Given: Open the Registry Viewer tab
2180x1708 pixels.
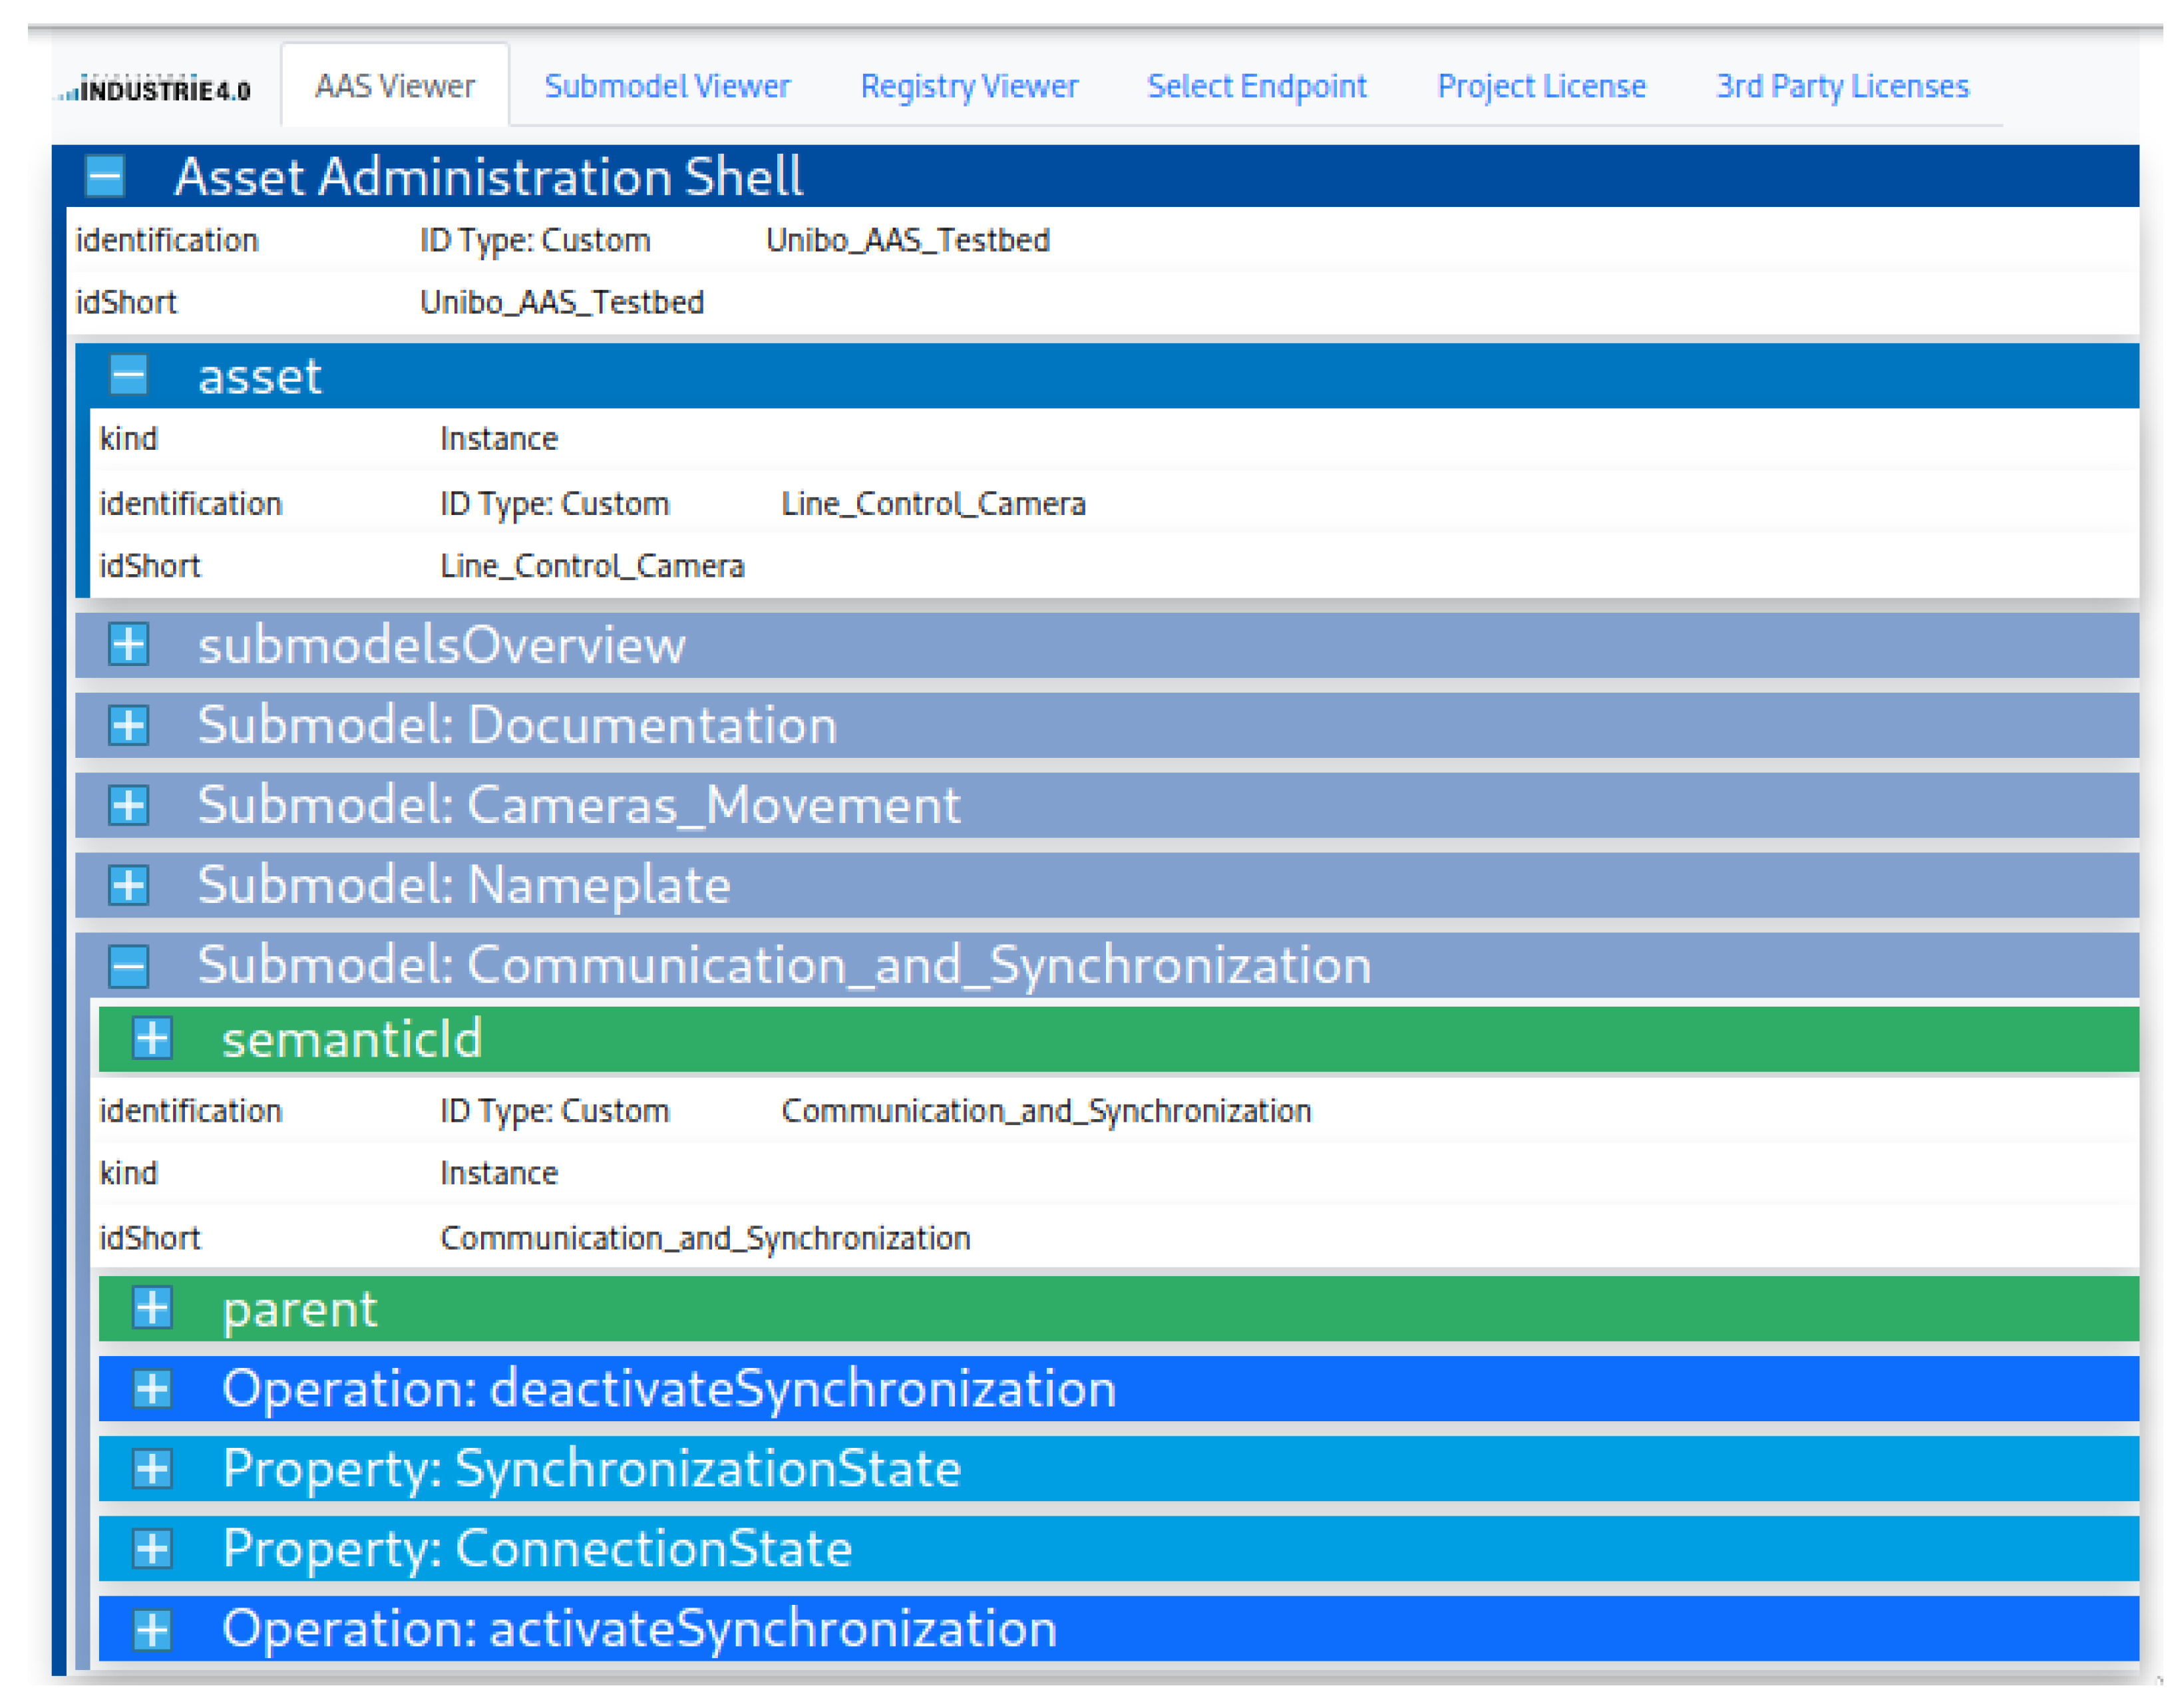Looking at the screenshot, I should point(969,87).
